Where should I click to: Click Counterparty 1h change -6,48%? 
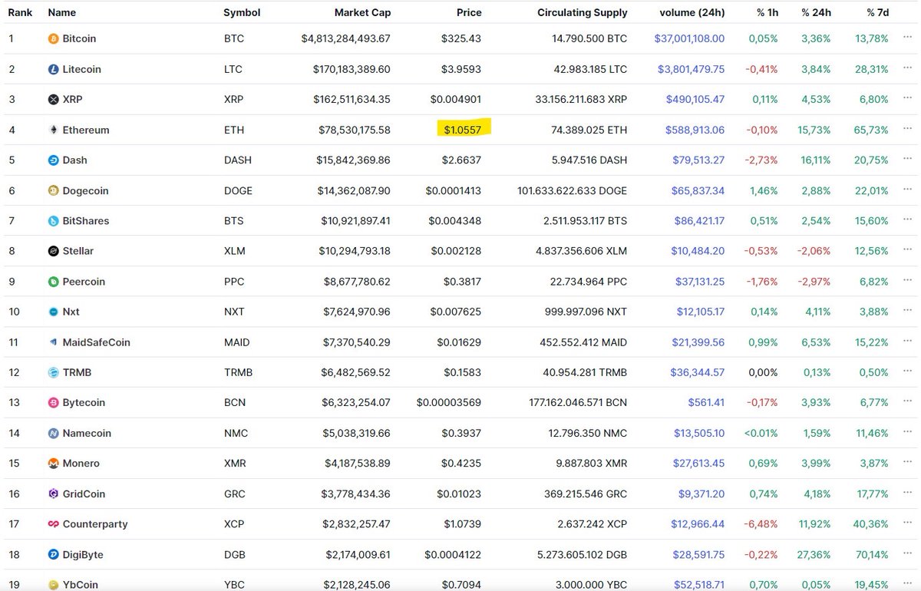(762, 524)
